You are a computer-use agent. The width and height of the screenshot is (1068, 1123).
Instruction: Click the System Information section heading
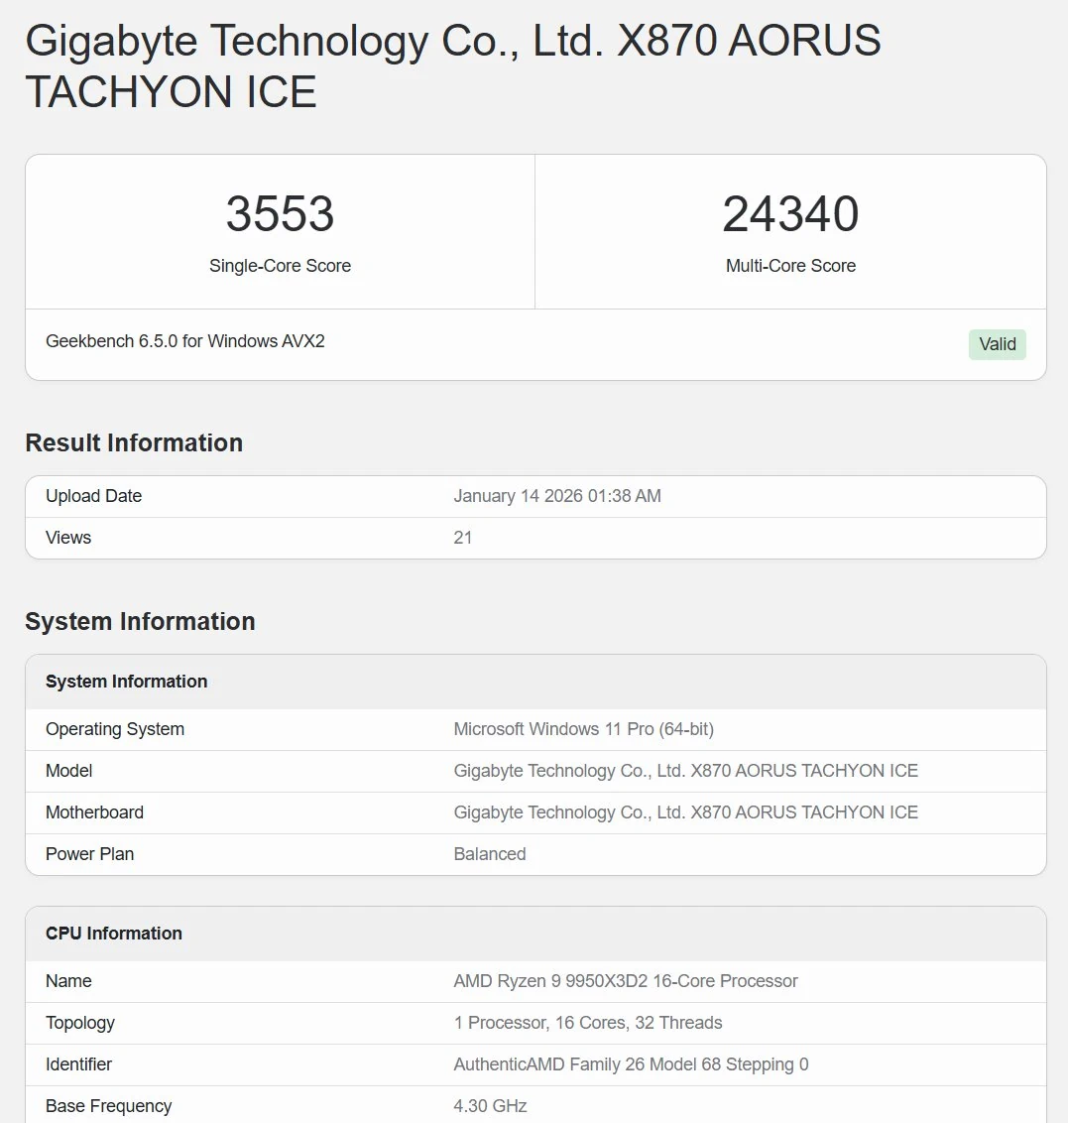[x=140, y=621]
